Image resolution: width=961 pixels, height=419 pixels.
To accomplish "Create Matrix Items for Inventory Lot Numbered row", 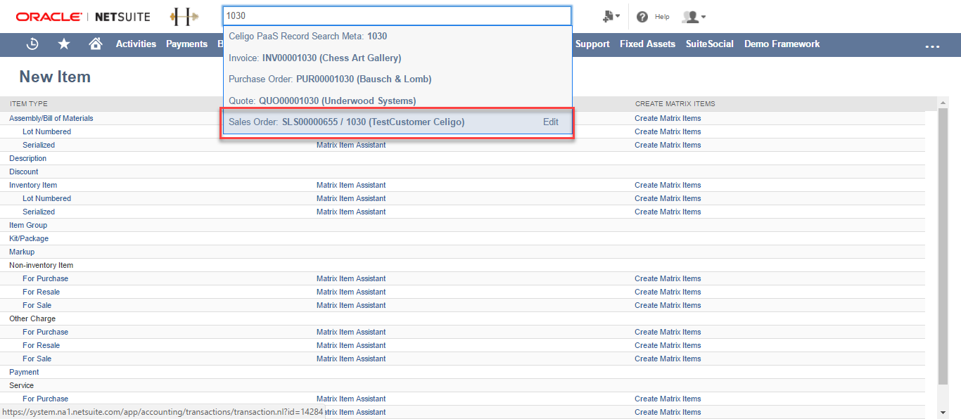I will tap(668, 198).
